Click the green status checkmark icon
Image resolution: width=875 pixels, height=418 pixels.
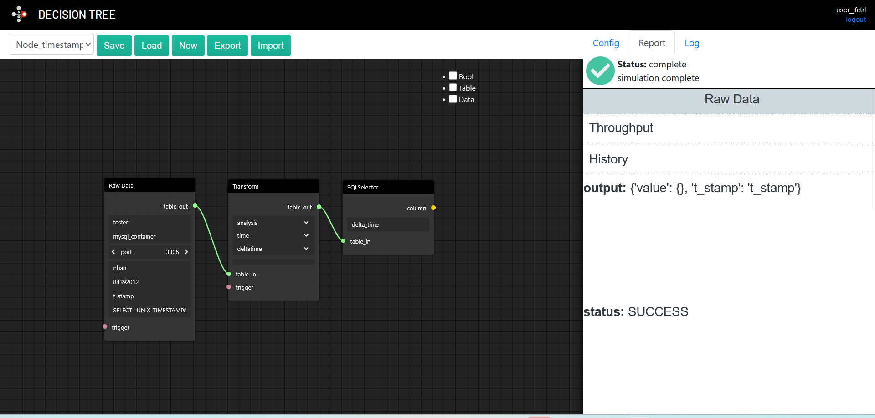click(600, 71)
